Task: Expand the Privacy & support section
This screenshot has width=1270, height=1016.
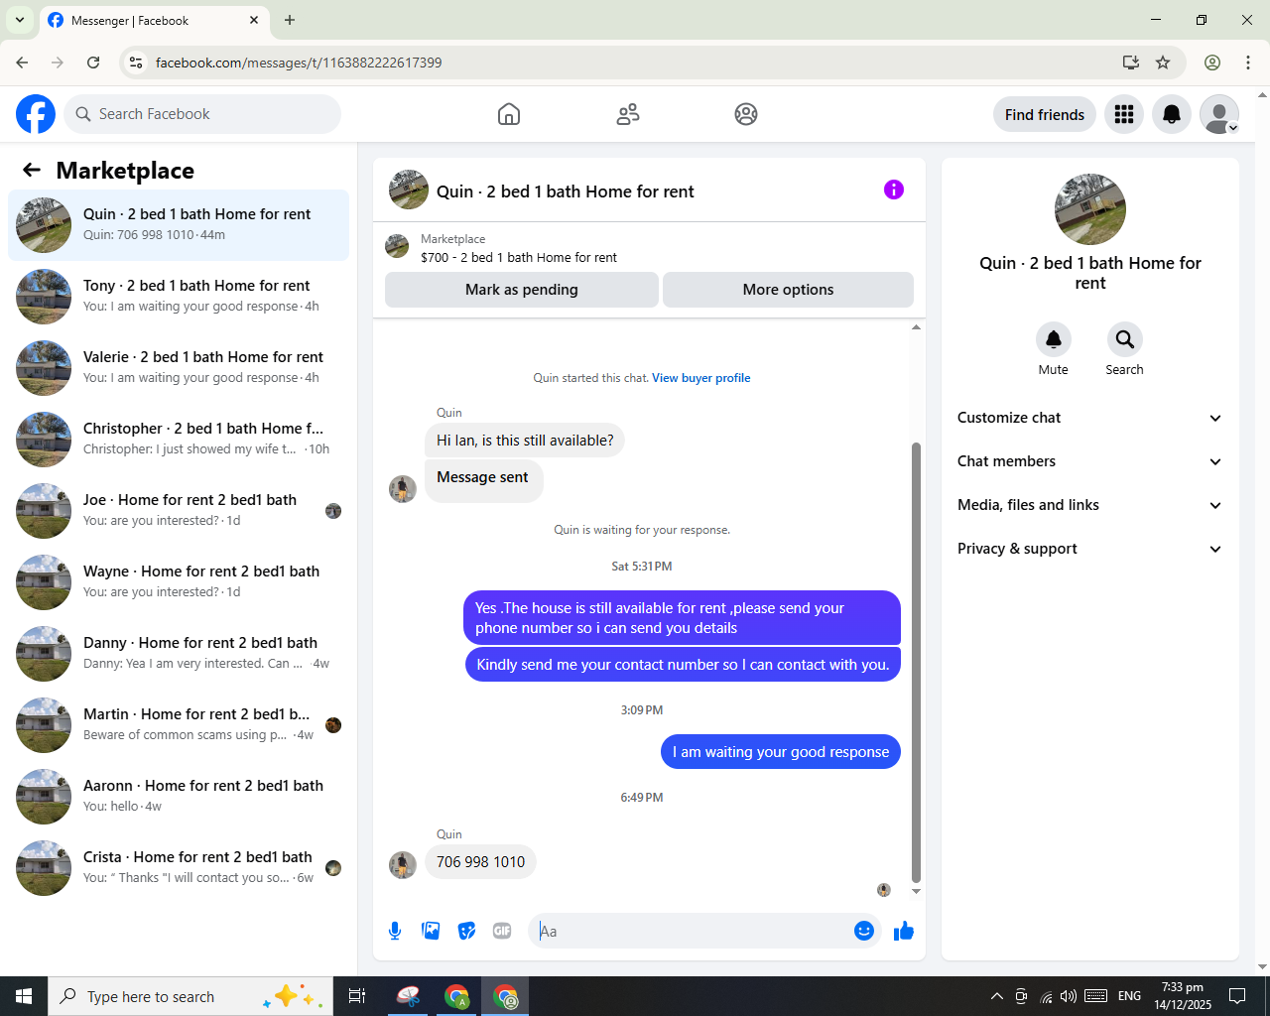Action: (x=1089, y=549)
